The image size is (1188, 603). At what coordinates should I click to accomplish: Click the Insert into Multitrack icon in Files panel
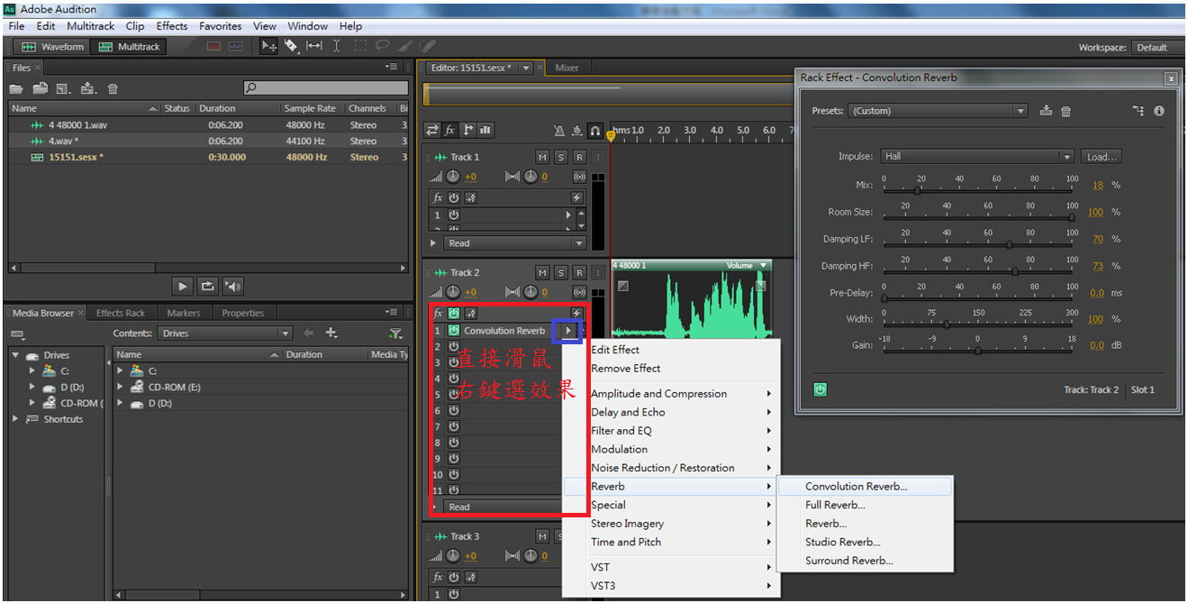coord(88,88)
